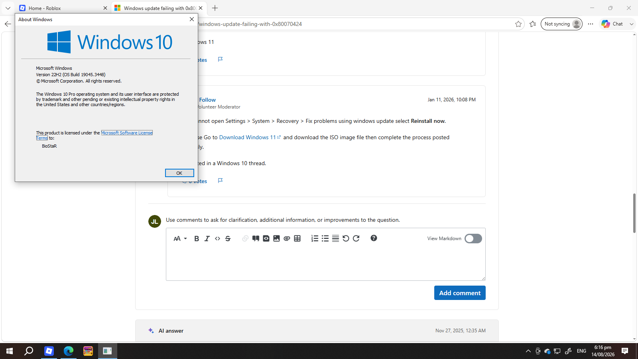Start a numbered list in the comment
This screenshot has width=638, height=359.
tap(315, 239)
